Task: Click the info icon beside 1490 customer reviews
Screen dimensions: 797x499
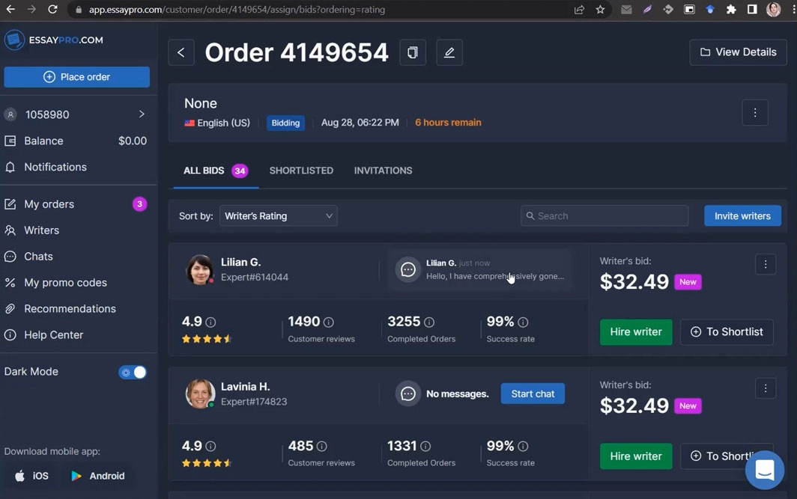Action: [328, 322]
